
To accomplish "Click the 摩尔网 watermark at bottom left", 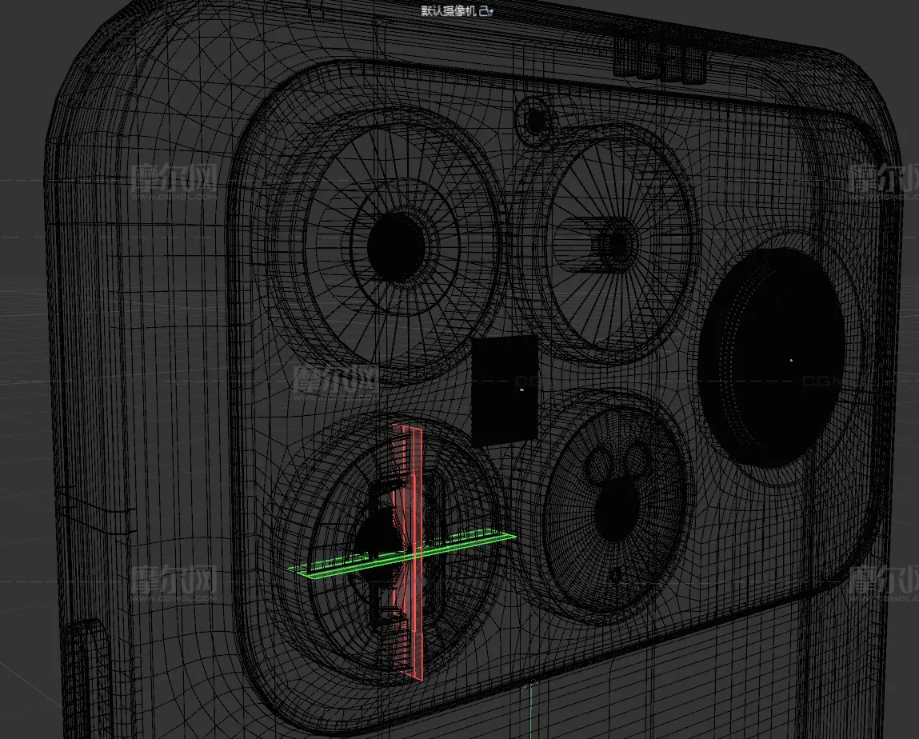I will [x=174, y=581].
